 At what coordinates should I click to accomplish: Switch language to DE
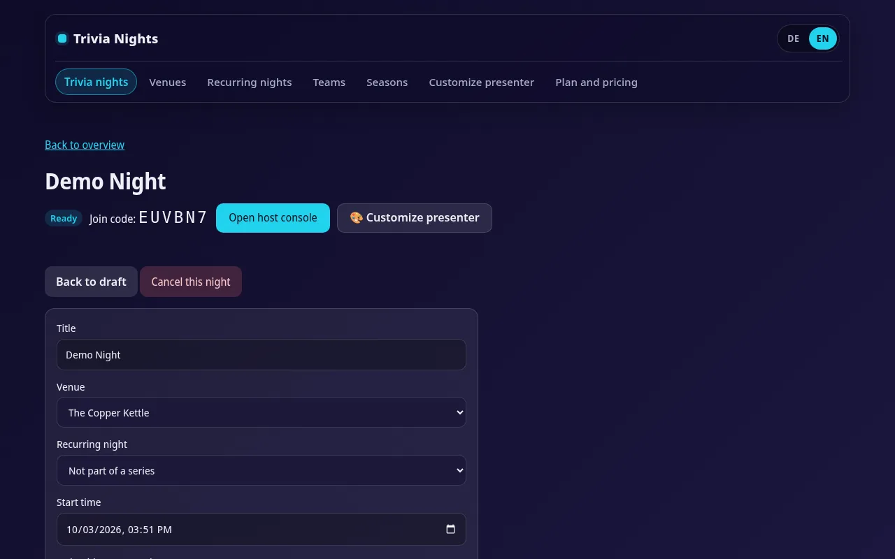pos(793,38)
